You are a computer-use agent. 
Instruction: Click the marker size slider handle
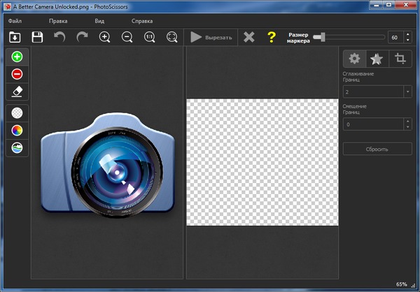(x=318, y=37)
